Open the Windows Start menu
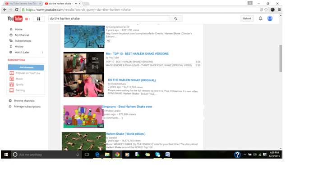Viewport: 332px width, 177px height. 6,155
